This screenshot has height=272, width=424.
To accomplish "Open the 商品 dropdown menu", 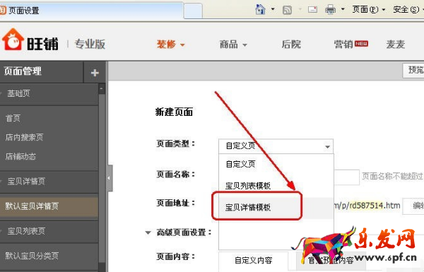I will point(233,44).
